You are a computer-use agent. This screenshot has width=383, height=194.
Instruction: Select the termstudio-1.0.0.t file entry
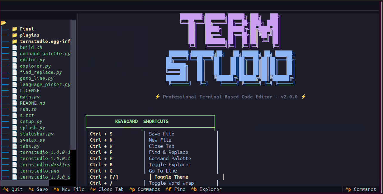tap(45, 159)
